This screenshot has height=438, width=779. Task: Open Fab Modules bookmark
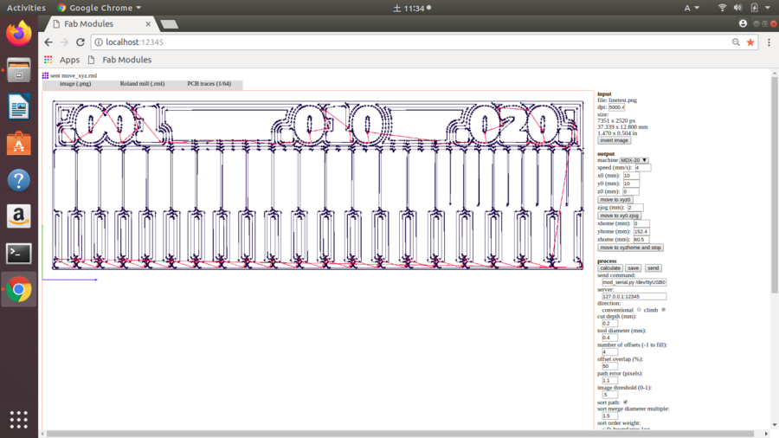coord(119,60)
